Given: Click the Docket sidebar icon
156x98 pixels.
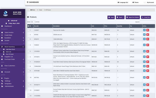Looking at the screenshot, I should (x=2, y=41).
